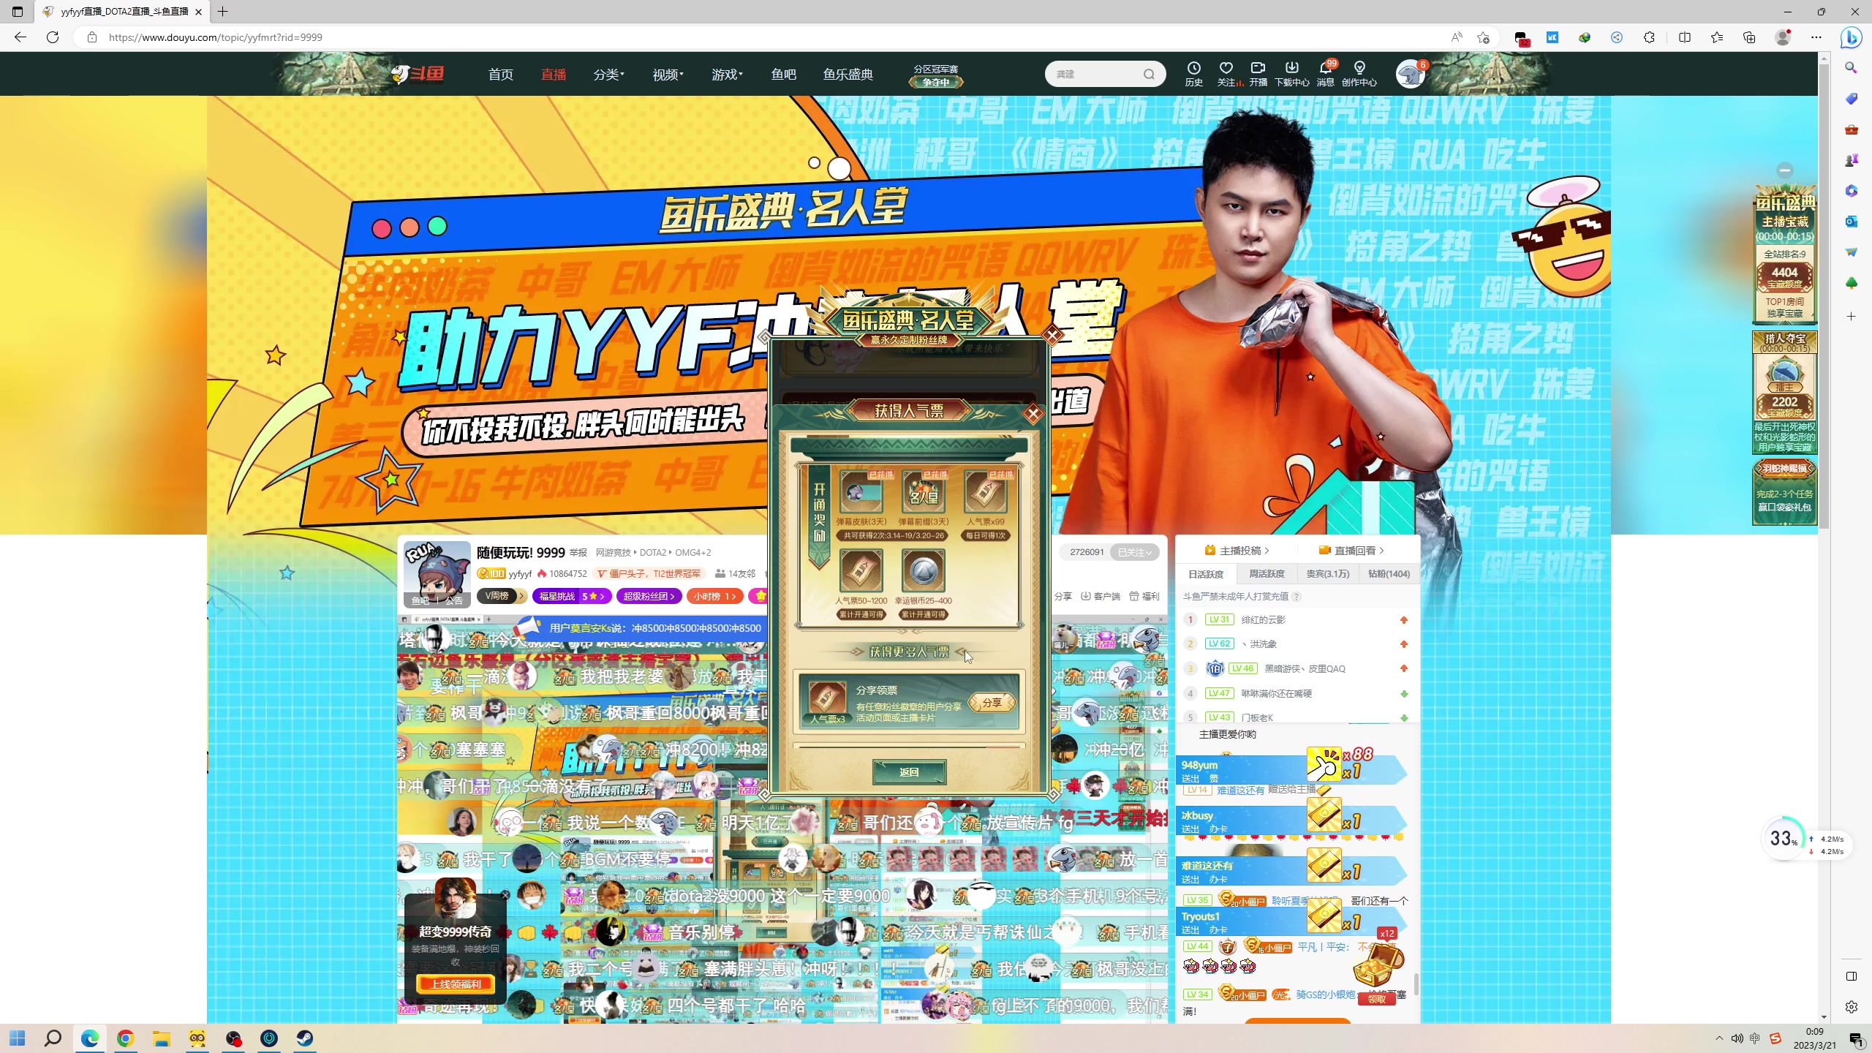Open Chrome from the taskbar

(126, 1038)
